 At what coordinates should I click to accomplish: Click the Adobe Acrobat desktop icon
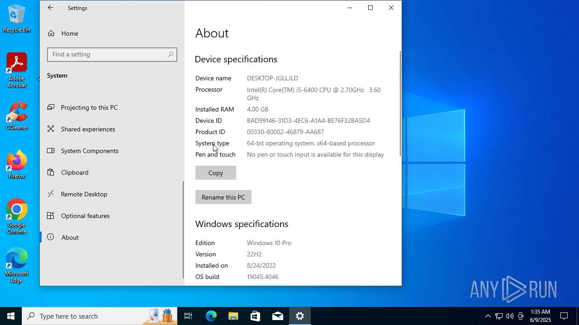[17, 70]
